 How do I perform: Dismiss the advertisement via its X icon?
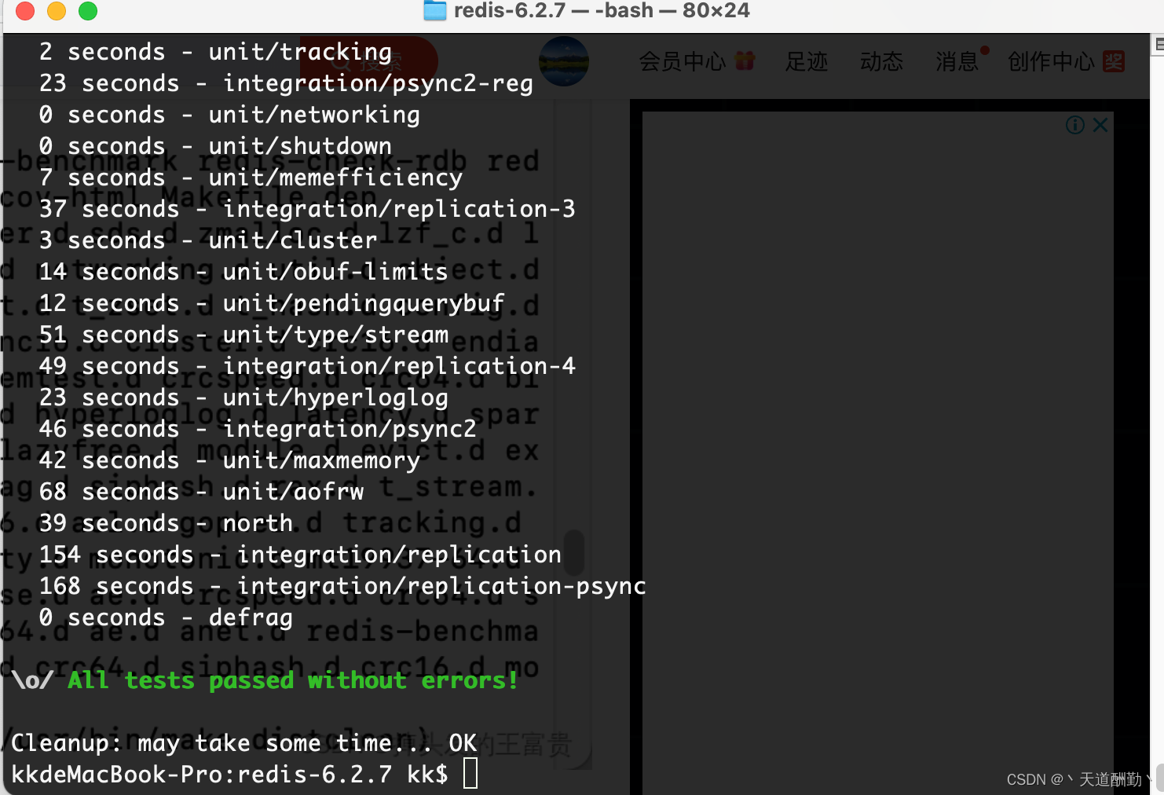pyautogui.click(x=1100, y=124)
